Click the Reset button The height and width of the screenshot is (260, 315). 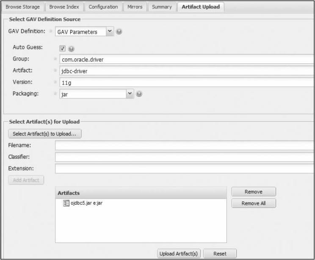coord(220,254)
